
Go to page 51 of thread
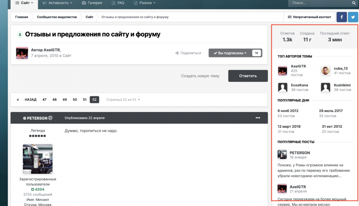84,100
